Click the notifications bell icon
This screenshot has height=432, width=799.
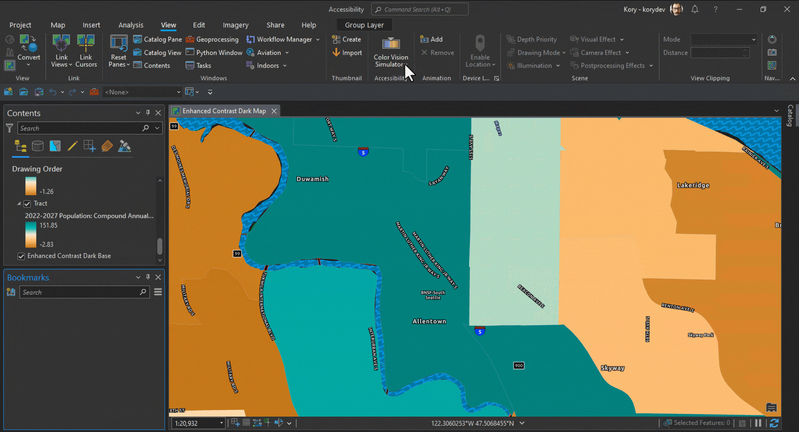coord(695,9)
